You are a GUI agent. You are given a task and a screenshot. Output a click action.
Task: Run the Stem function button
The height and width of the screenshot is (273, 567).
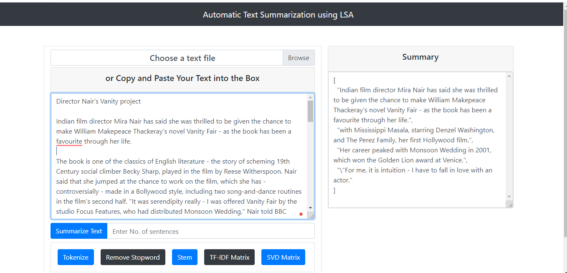(185, 258)
